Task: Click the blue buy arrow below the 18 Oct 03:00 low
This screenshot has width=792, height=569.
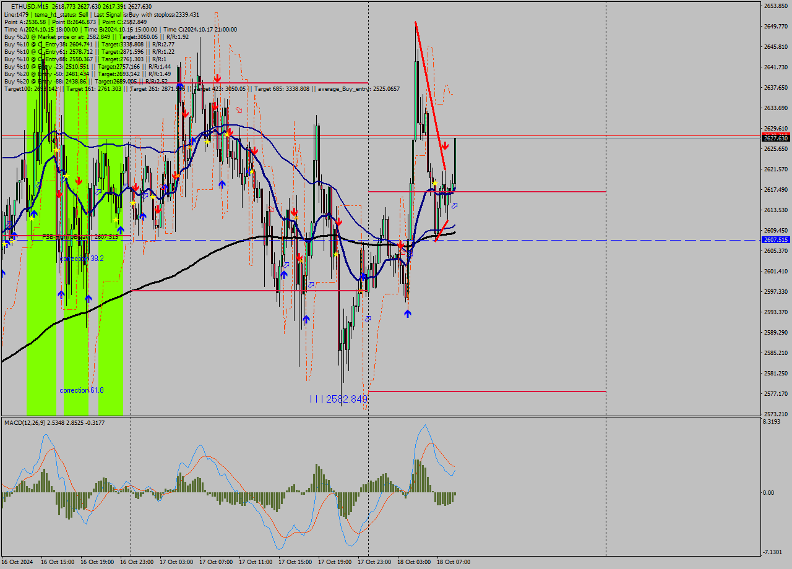Action: tap(407, 314)
